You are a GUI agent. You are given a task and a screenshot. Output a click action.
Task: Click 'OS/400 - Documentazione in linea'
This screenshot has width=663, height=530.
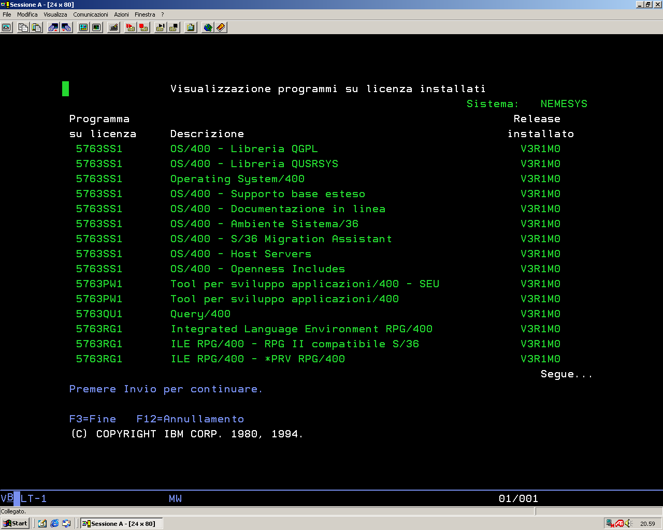pos(278,209)
